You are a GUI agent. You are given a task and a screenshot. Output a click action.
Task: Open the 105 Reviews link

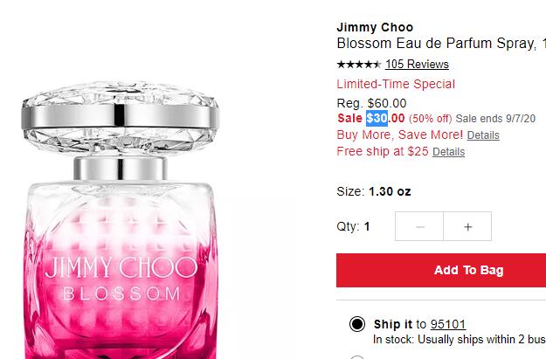[417, 65]
